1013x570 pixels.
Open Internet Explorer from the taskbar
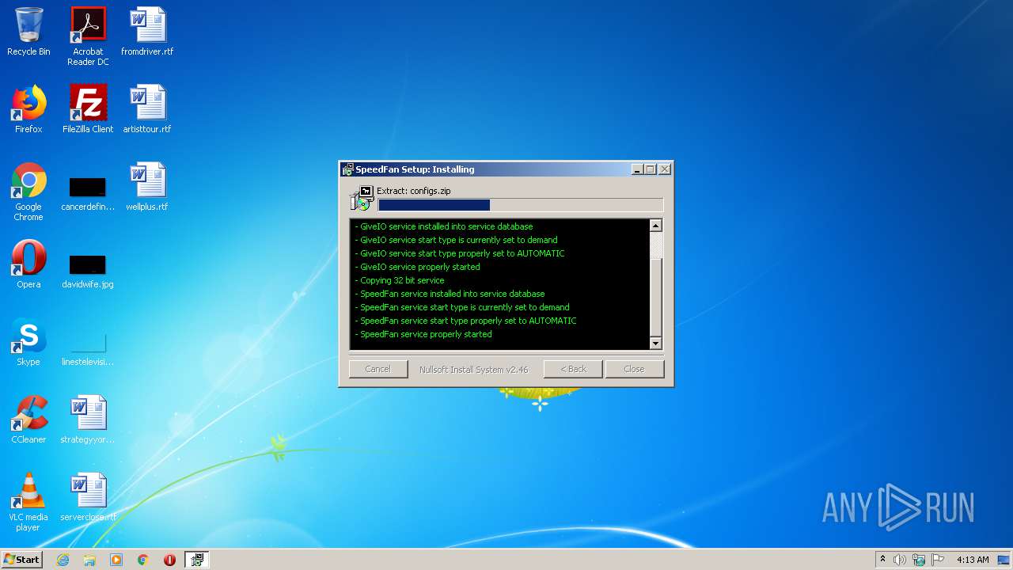coord(63,560)
